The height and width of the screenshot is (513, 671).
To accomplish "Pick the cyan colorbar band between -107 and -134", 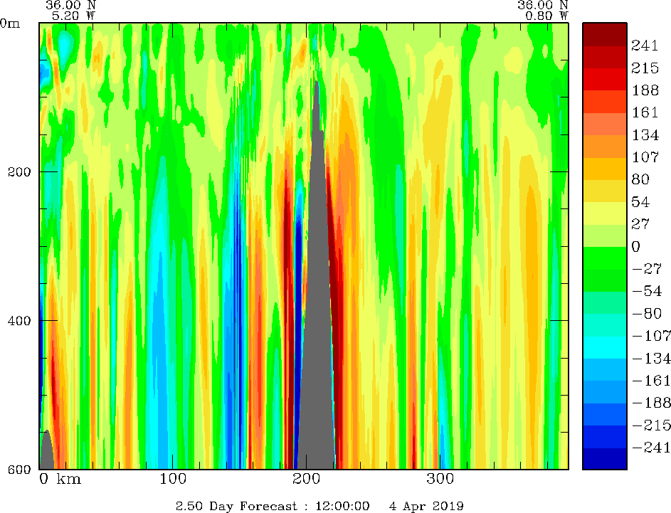I will [605, 347].
